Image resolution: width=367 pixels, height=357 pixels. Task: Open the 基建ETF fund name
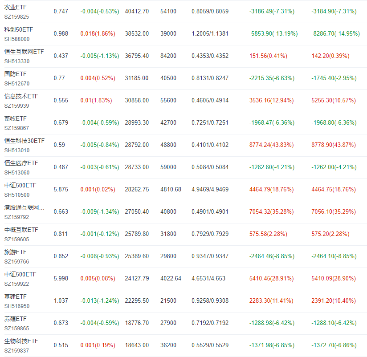[16, 296]
